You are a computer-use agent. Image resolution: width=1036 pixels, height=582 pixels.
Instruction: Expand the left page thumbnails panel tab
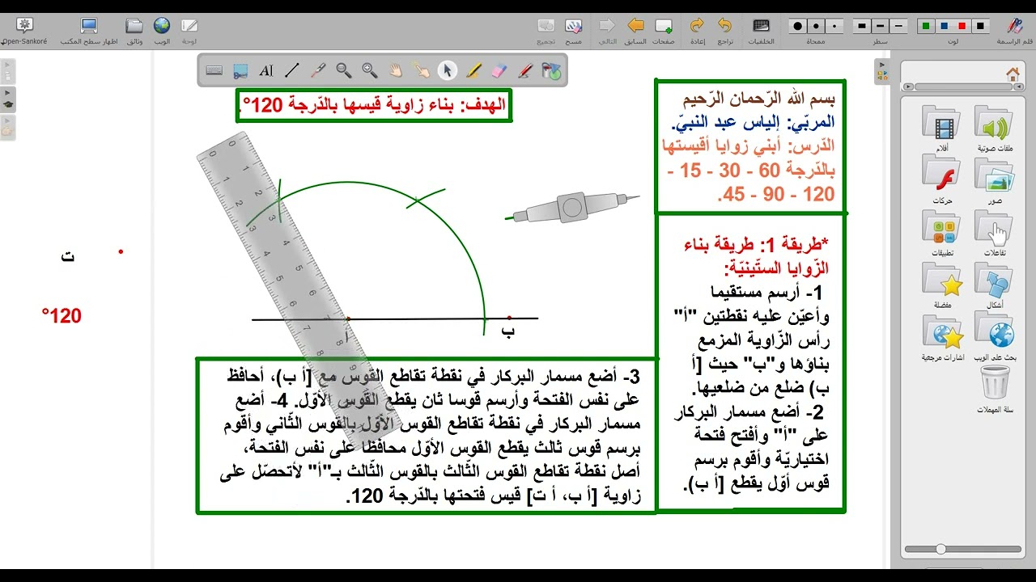point(8,72)
